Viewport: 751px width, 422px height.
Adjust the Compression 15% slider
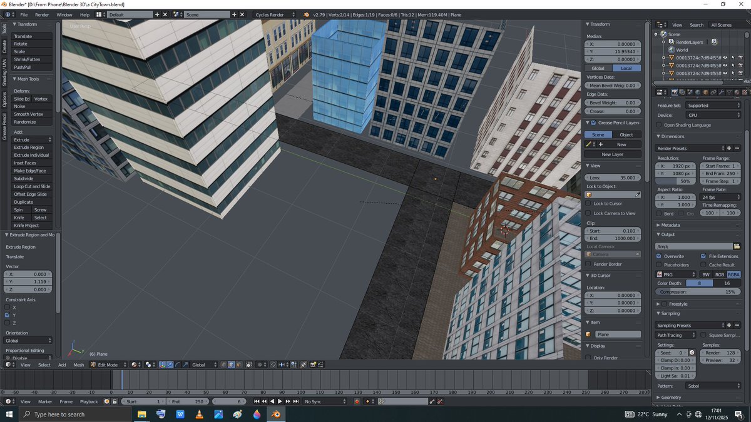coord(698,292)
